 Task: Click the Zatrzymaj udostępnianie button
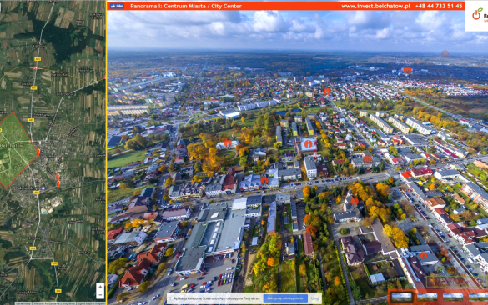tap(285, 298)
